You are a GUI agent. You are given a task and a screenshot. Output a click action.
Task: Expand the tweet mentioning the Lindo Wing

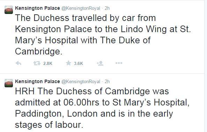(103, 35)
